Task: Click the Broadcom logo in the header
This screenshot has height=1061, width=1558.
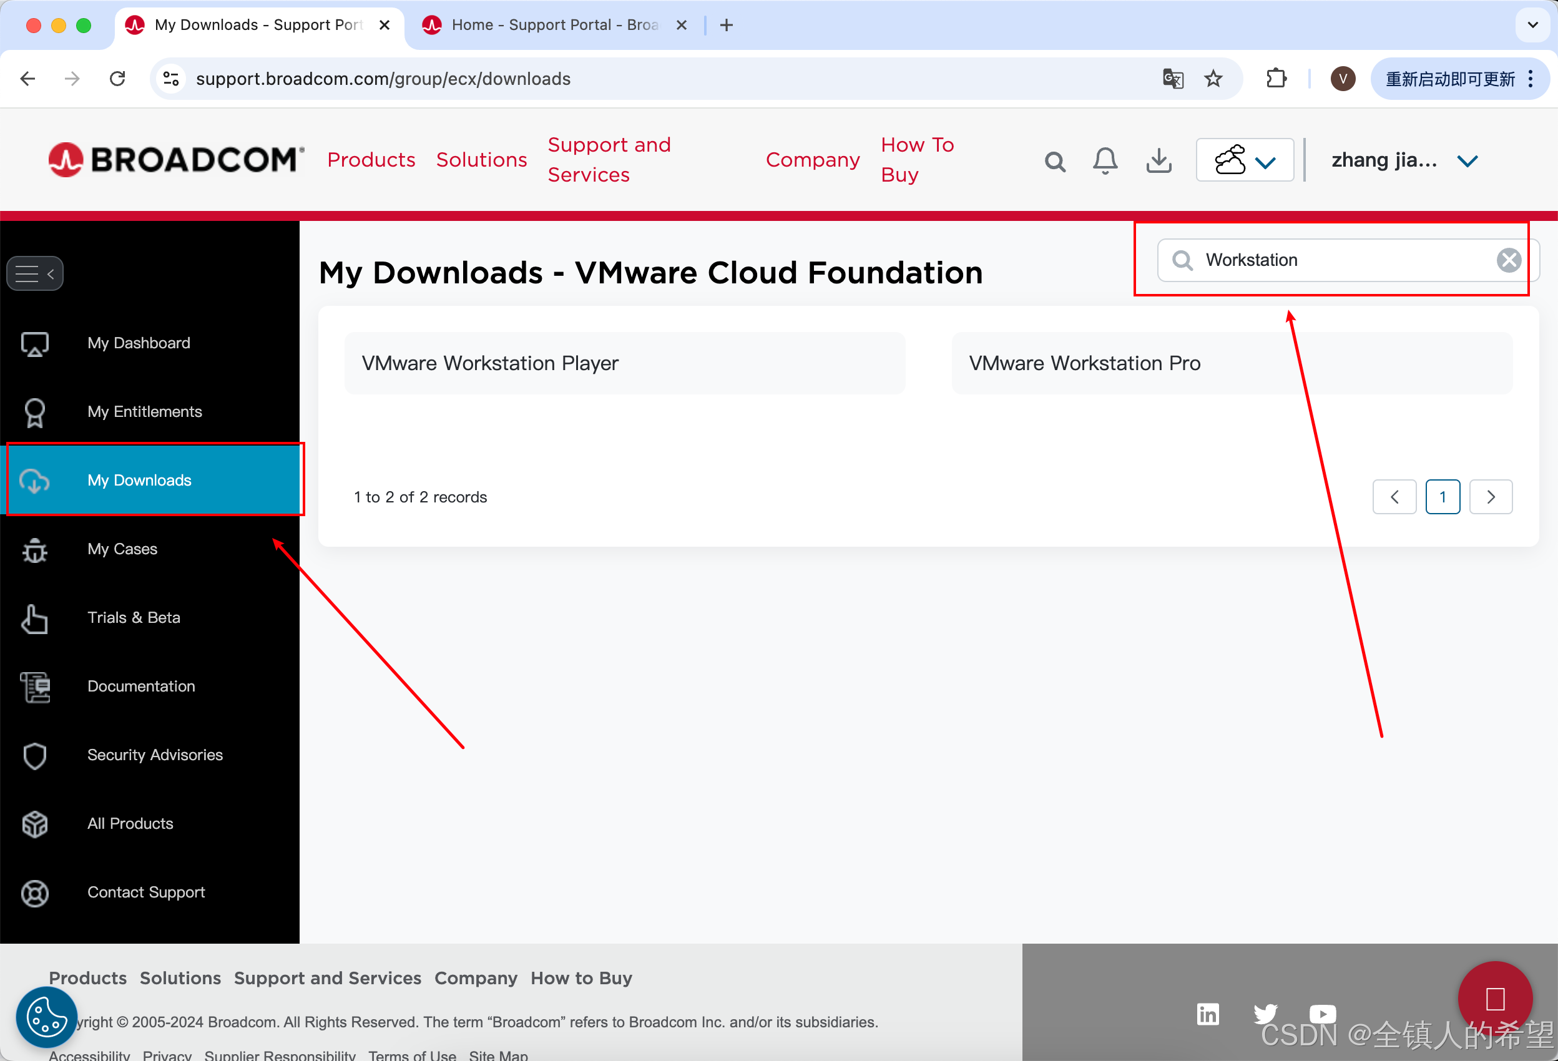Action: 176,160
